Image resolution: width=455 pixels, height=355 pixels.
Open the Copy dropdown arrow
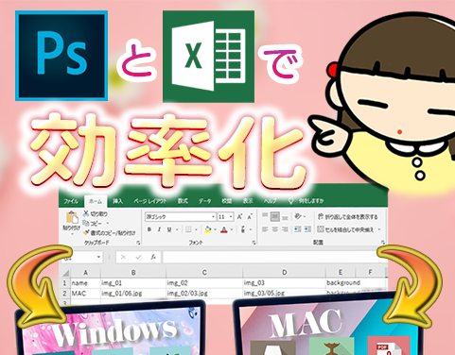point(108,224)
